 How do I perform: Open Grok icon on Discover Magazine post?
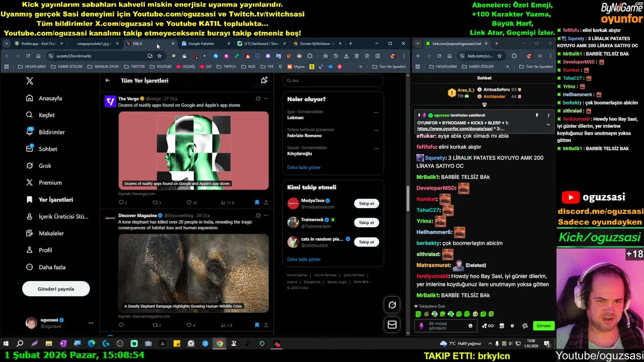coord(258,215)
